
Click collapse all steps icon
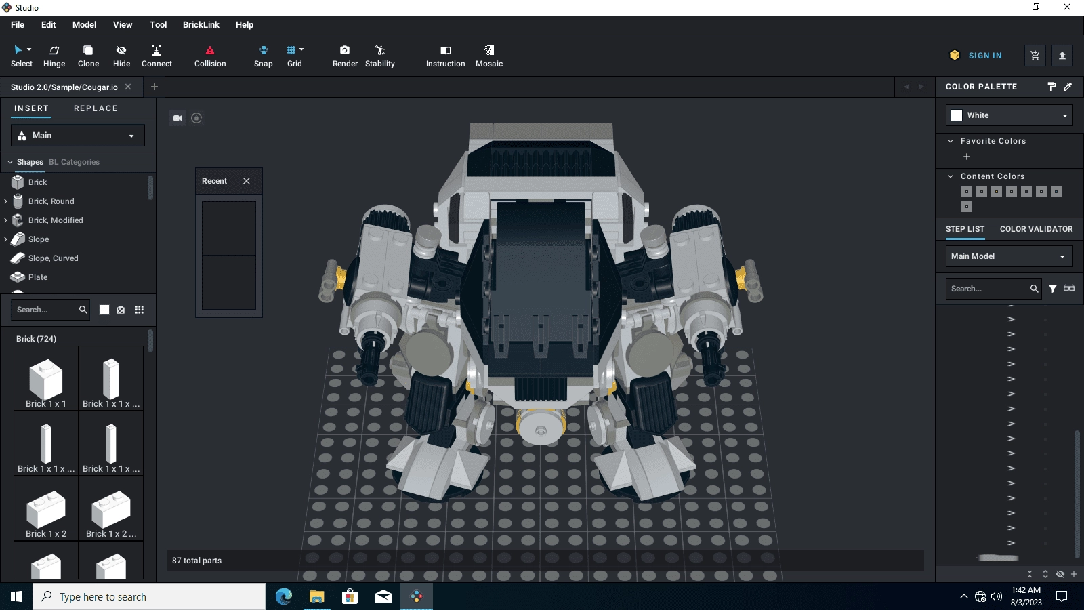[1030, 574]
